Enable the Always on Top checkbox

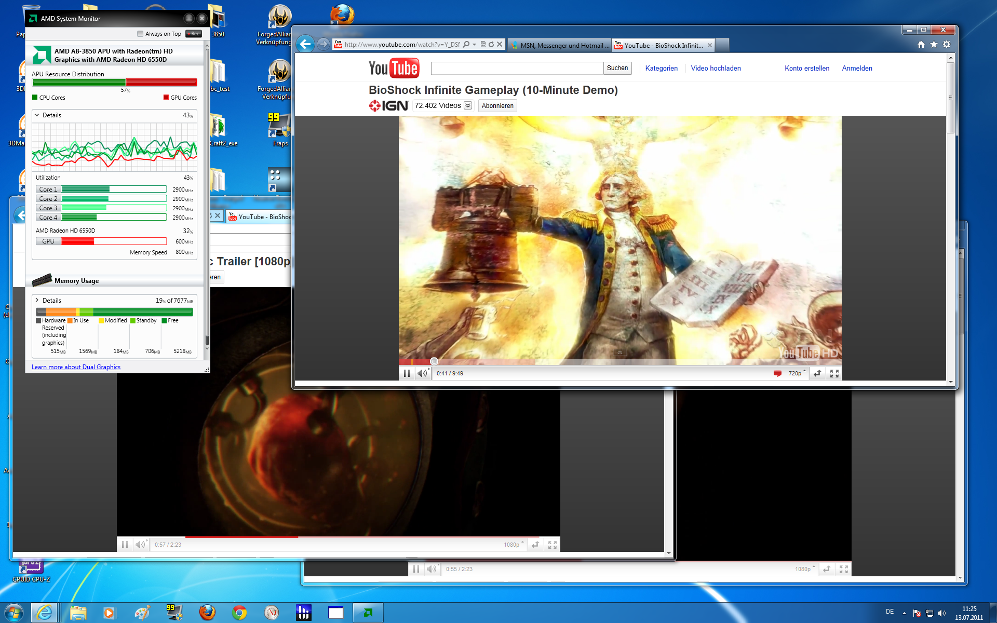click(140, 34)
